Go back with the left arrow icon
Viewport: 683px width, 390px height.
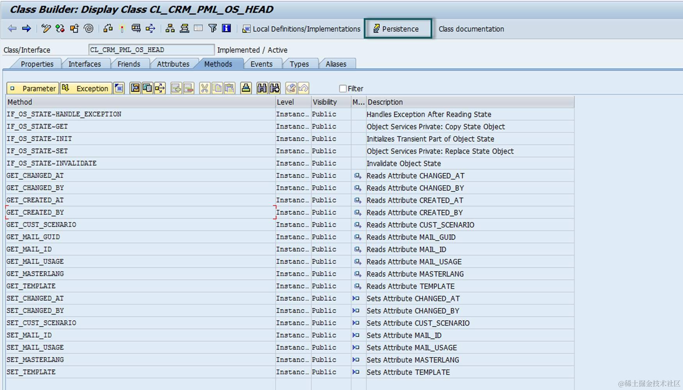click(x=12, y=28)
